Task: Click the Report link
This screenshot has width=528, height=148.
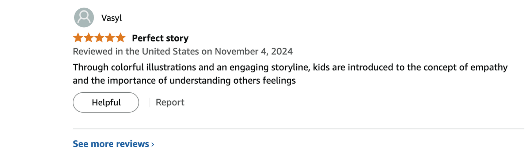Action: click(x=170, y=103)
